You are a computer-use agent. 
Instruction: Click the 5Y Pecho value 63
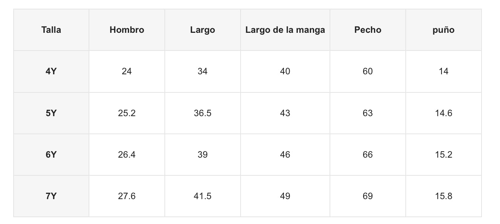pyautogui.click(x=368, y=113)
